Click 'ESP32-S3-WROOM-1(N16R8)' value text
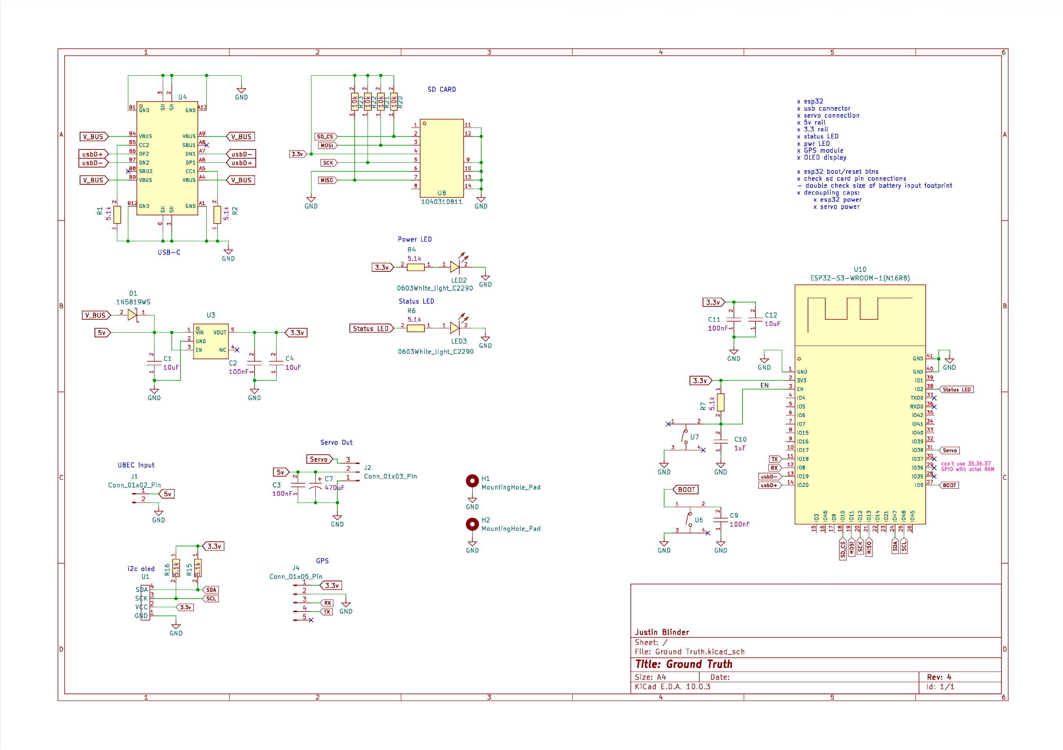1063x750 pixels. tap(860, 278)
